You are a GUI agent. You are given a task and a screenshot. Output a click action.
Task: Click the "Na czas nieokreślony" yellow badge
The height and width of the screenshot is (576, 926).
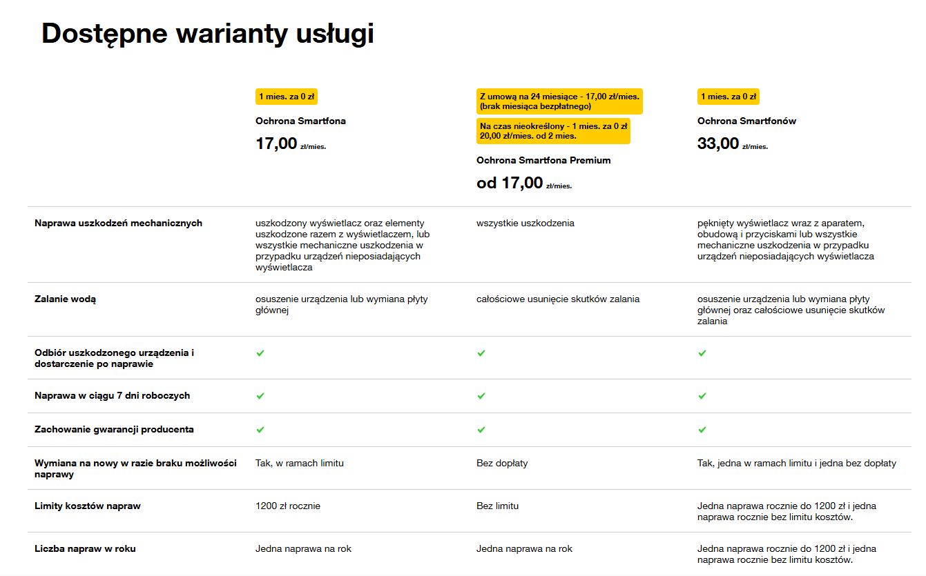(553, 131)
